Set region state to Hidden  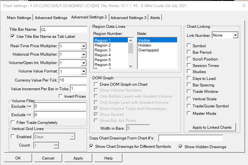tap(157, 45)
